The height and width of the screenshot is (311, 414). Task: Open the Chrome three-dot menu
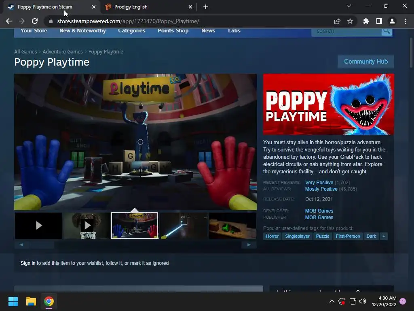point(405,21)
